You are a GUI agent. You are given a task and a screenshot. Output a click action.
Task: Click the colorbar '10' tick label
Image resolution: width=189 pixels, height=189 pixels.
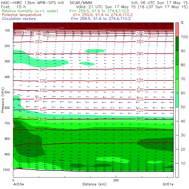183,163
